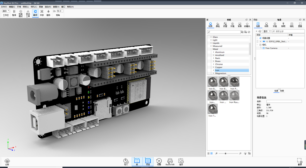Collapse the Metal material folder
Image resolution: width=306 pixels, height=168 pixels.
click(211, 49)
